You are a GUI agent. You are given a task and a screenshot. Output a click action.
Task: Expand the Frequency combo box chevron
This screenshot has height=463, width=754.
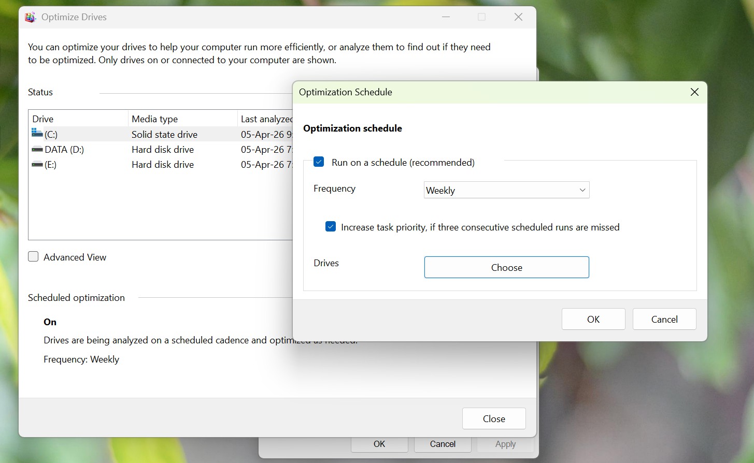(x=581, y=190)
